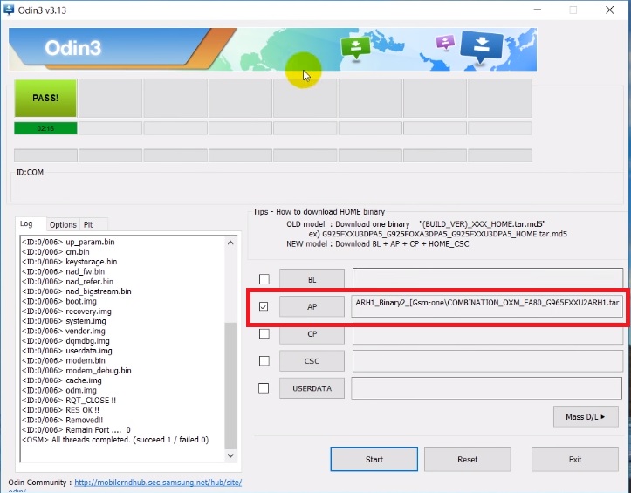
Task: Click log line 'vendor.img'
Action: tap(63, 331)
